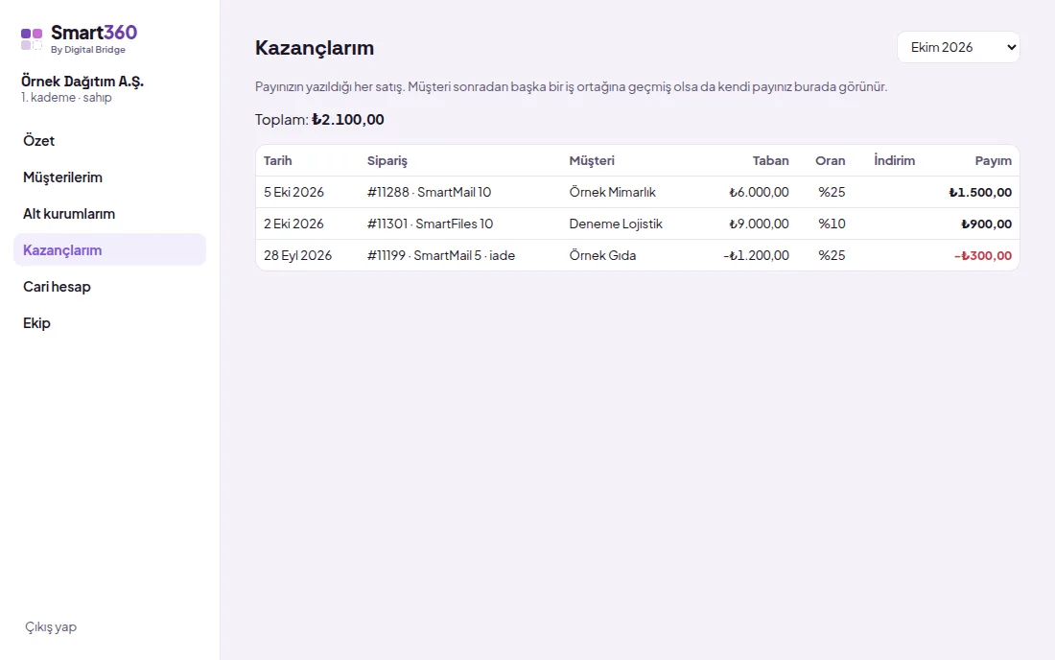This screenshot has width=1055, height=660.
Task: Click the Toplam ₺2.100,00 total
Action: [319, 119]
